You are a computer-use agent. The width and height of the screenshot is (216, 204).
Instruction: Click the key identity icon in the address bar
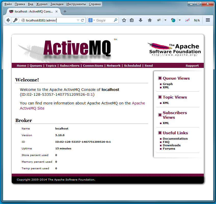[x=15, y=20]
